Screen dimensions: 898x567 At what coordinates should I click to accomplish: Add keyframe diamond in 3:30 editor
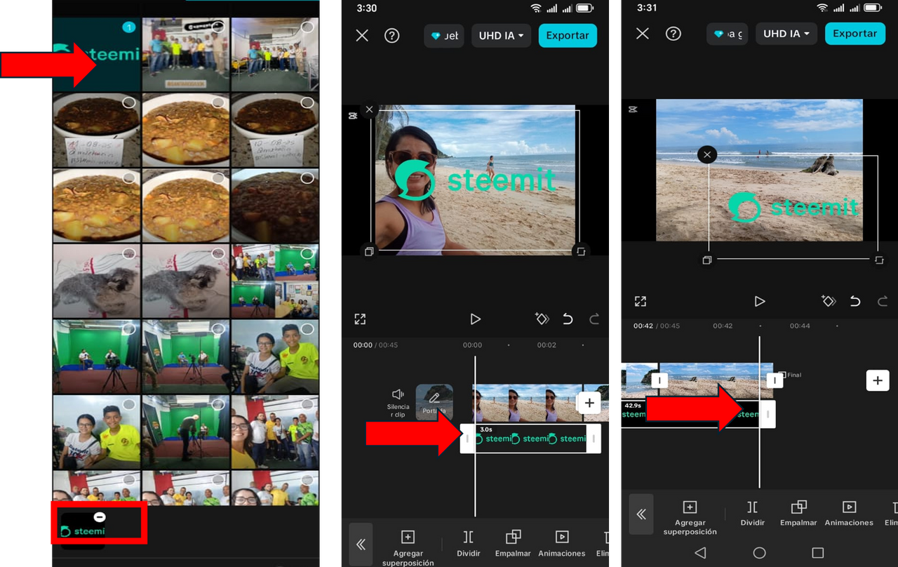point(541,319)
